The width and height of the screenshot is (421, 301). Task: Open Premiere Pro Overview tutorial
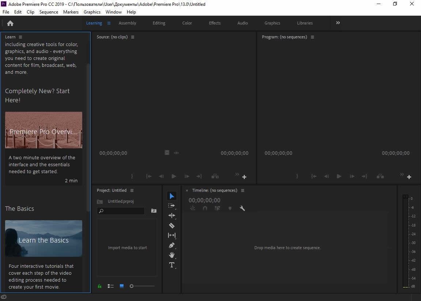click(x=43, y=130)
